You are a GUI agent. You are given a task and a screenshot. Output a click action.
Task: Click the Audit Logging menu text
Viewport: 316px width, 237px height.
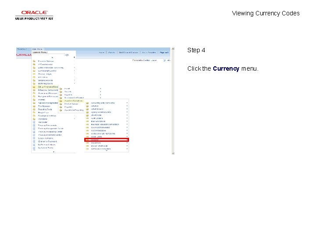97,118
